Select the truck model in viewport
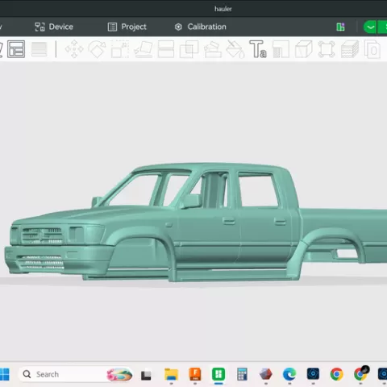Viewport: 387px width, 387px height. coord(196,223)
